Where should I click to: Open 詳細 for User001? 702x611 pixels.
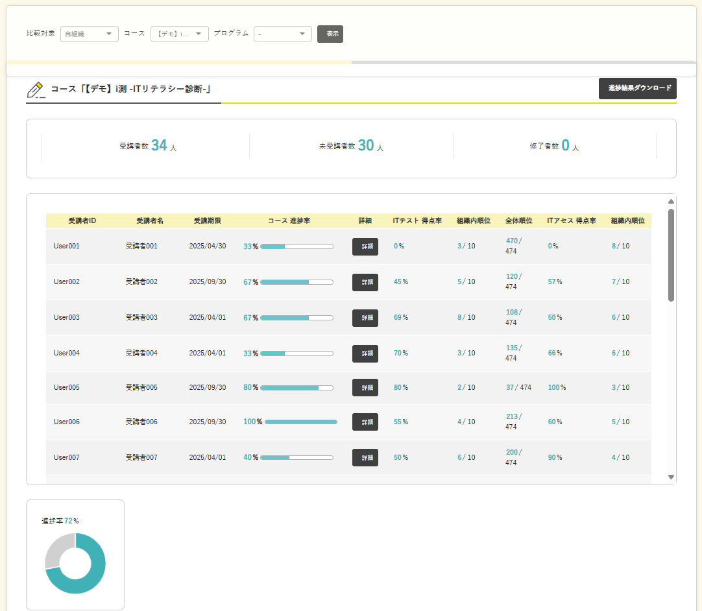point(365,246)
